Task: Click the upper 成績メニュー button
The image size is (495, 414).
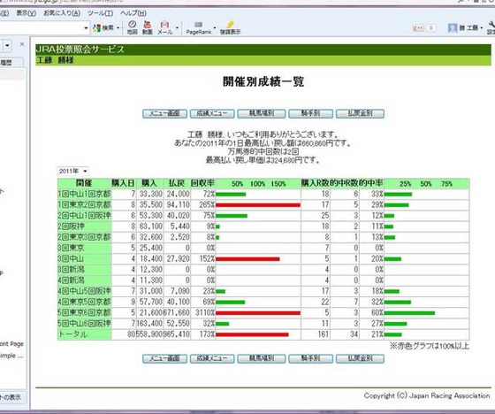Action: 212,114
